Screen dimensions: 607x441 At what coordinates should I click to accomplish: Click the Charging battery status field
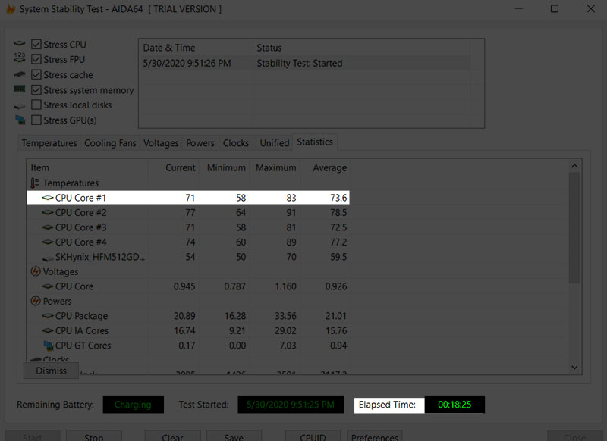point(134,405)
